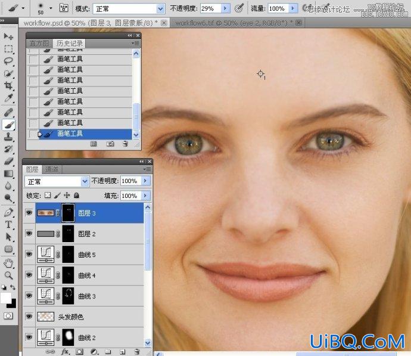Select the Eraser tool
The width and height of the screenshot is (411, 356).
point(8,161)
